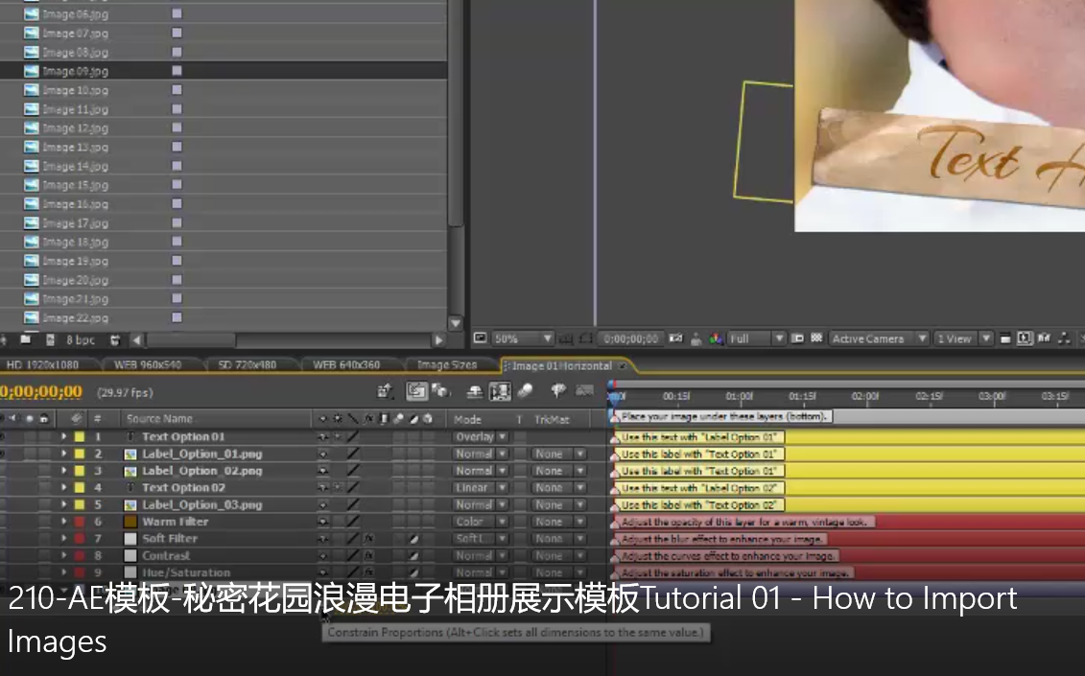Click the auto-keyframe icon right of brainstorm

[584, 391]
